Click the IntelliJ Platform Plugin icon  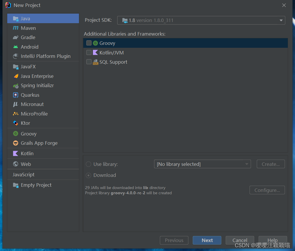pos(16,56)
